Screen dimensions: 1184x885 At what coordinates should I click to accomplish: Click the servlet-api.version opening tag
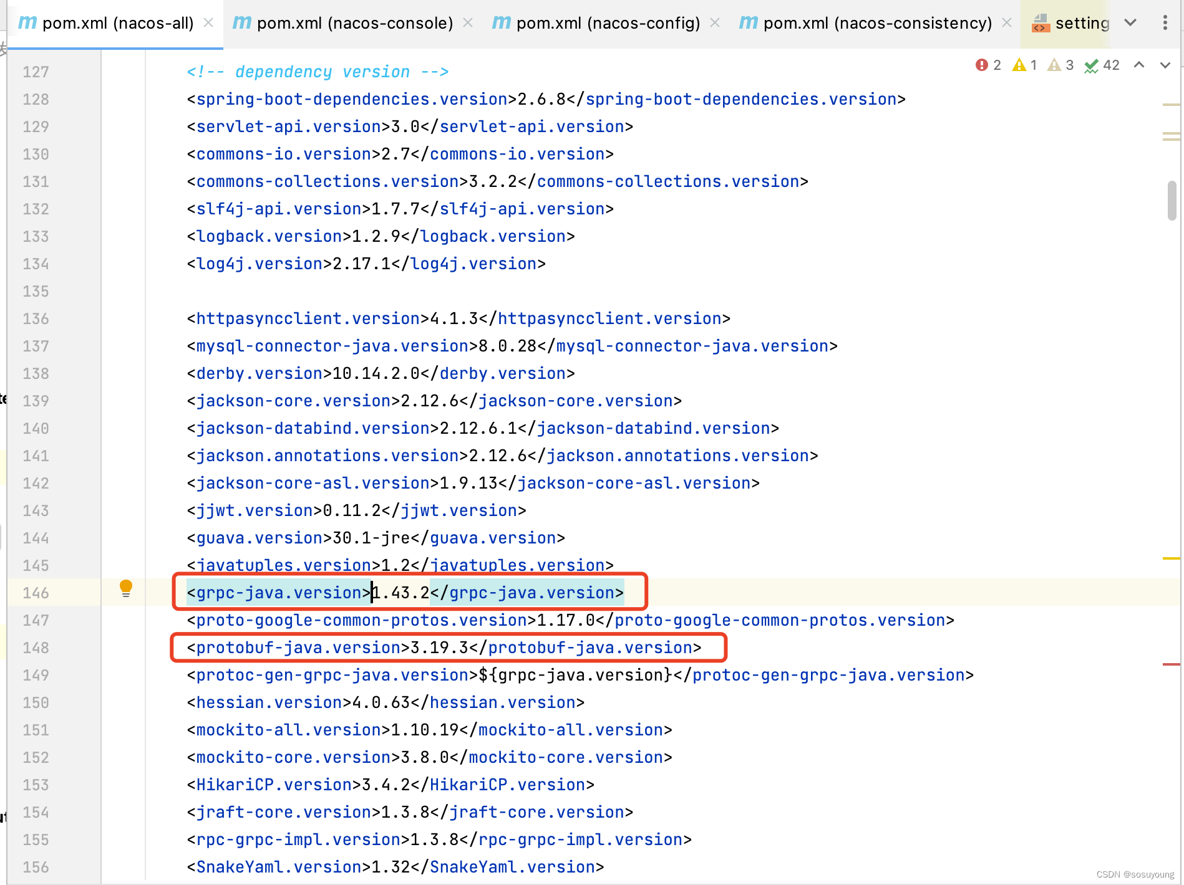289,127
